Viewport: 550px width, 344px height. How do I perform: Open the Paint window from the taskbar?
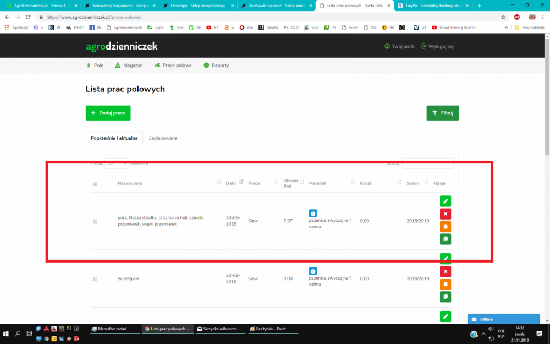pyautogui.click(x=271, y=329)
